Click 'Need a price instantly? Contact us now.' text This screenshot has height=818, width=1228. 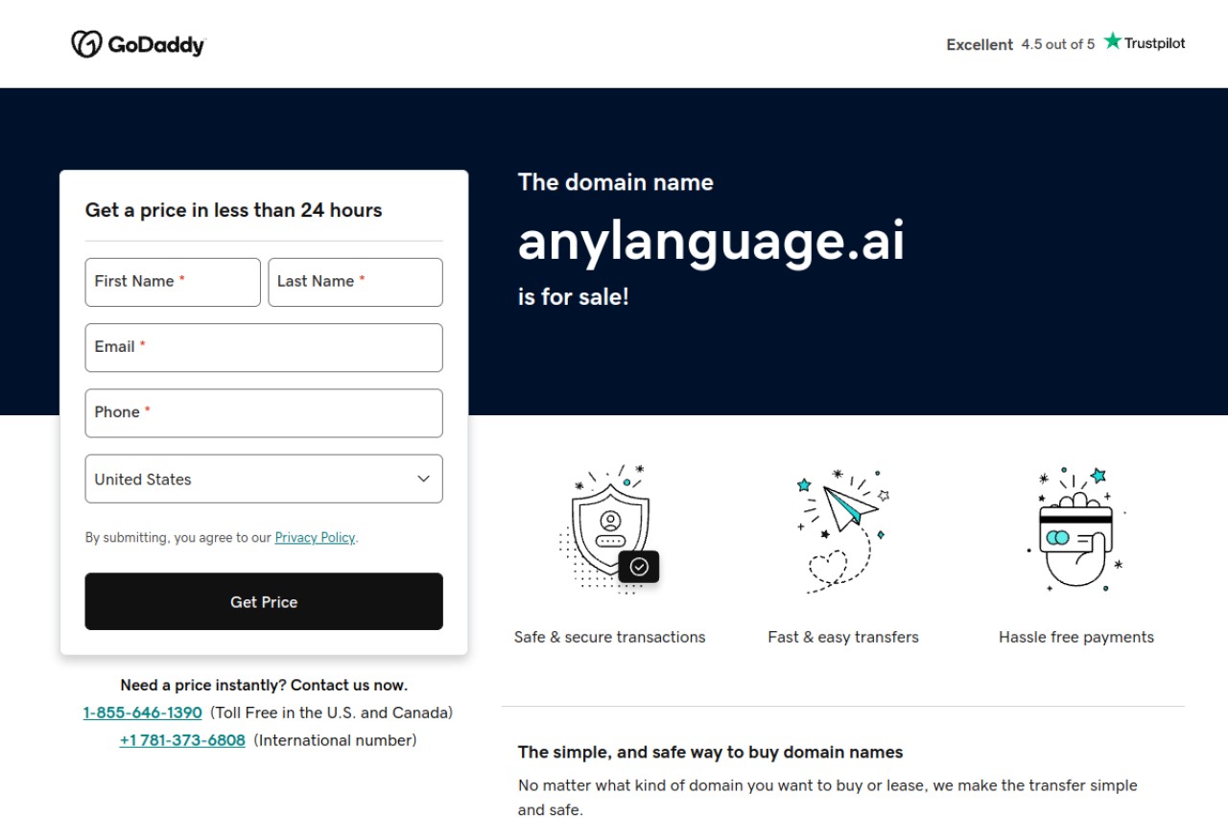tap(264, 685)
